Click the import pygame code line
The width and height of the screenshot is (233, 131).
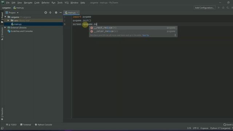pos(82,17)
